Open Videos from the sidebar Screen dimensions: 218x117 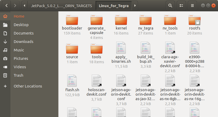(x=20, y=67)
